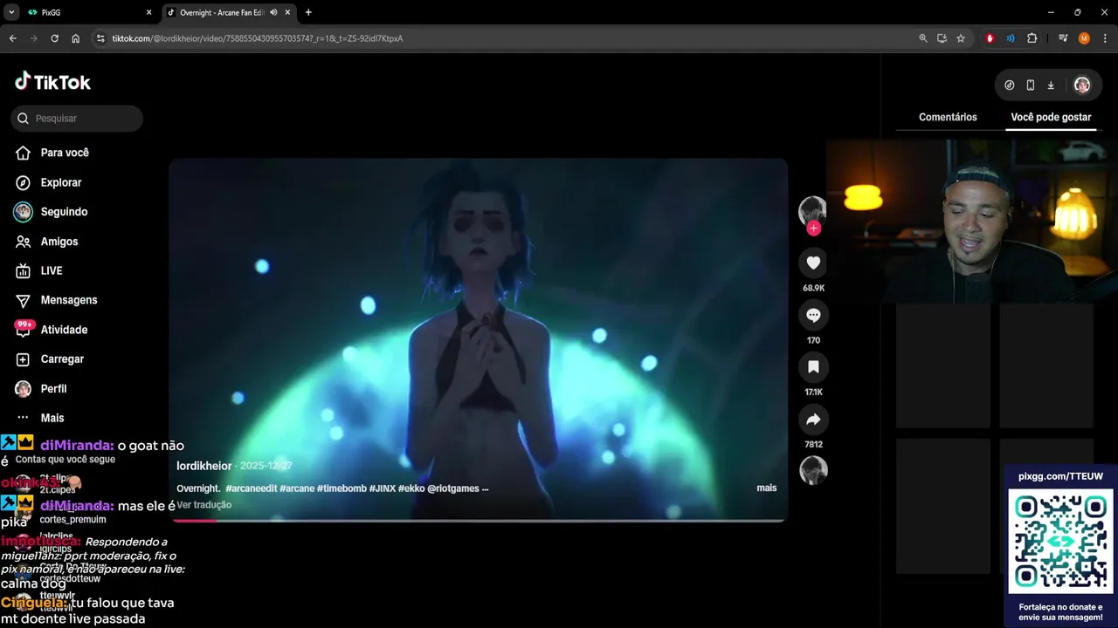This screenshot has height=628, width=1118.
Task: Focus the Pesquisar search field
Action: 77,119
